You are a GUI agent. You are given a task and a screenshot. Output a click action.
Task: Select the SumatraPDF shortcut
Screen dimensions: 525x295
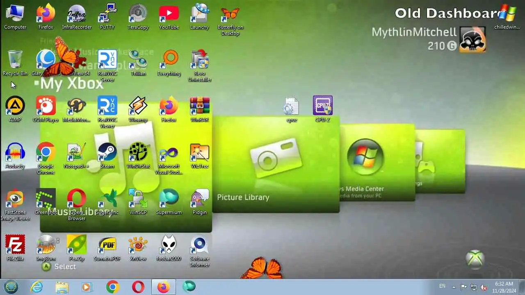[107, 248]
